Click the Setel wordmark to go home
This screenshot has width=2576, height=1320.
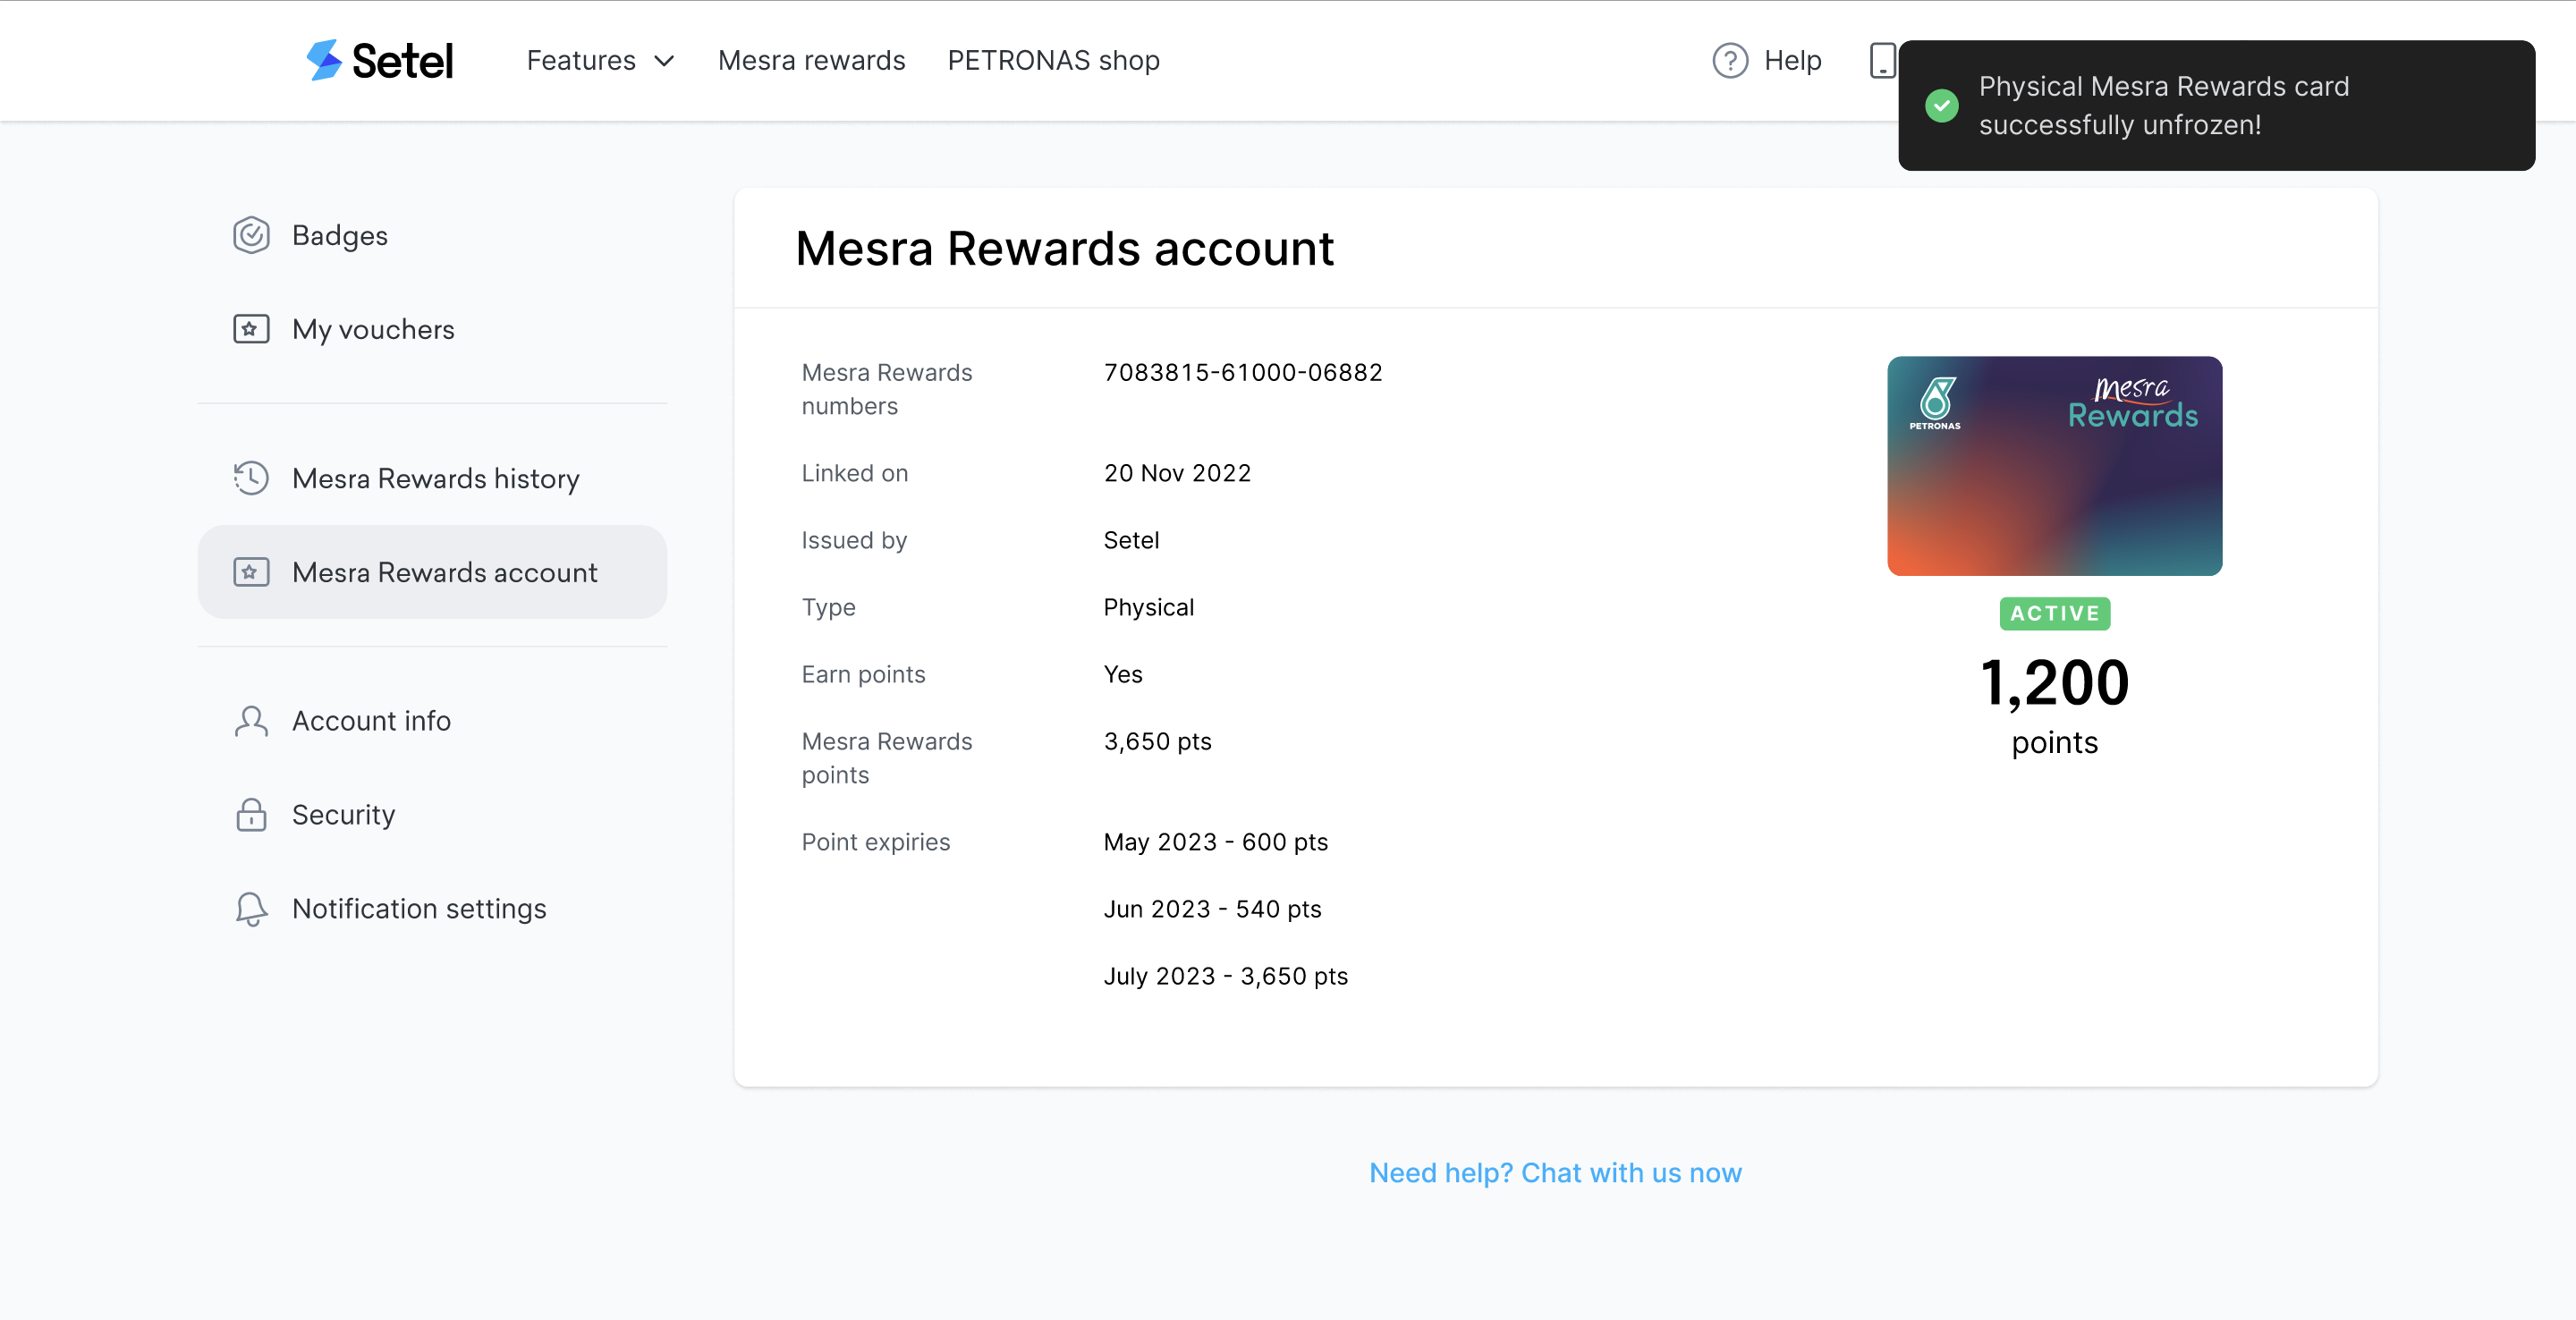tap(402, 61)
